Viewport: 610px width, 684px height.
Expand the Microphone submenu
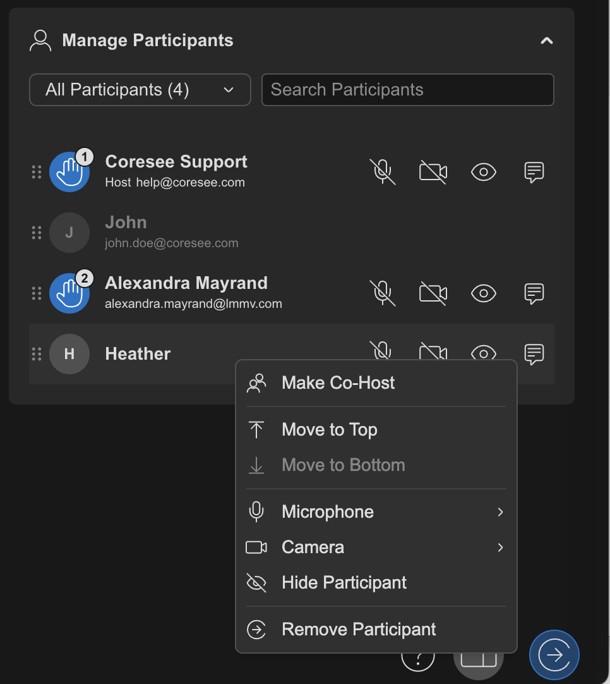376,511
